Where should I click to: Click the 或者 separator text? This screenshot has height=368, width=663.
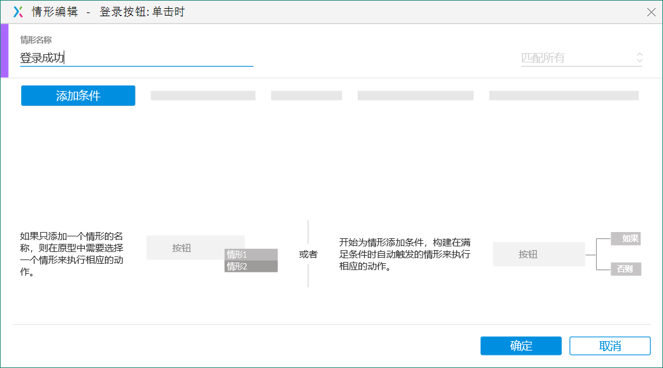(x=308, y=254)
